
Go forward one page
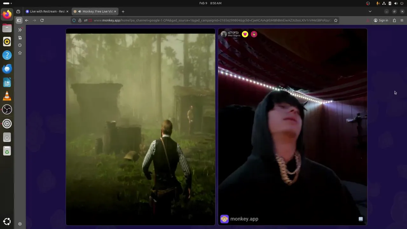point(34,20)
